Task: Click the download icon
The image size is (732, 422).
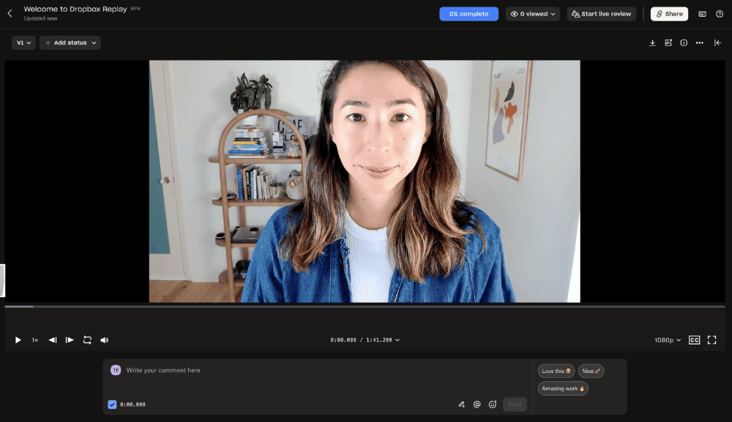Action: point(652,43)
